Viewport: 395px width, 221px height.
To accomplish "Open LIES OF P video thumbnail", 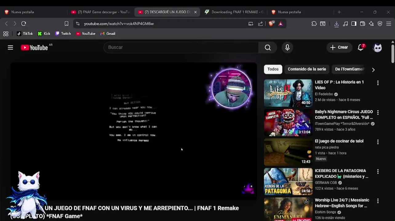I will click(288, 93).
